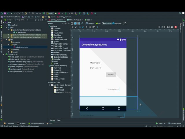Image resolution: width=185 pixels, height=139 pixels.
Task: Open the Gradle Console
Action: pos(175,123)
